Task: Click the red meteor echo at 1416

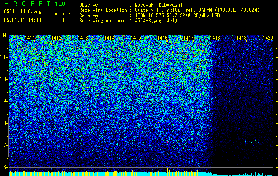Action: click(x=167, y=142)
